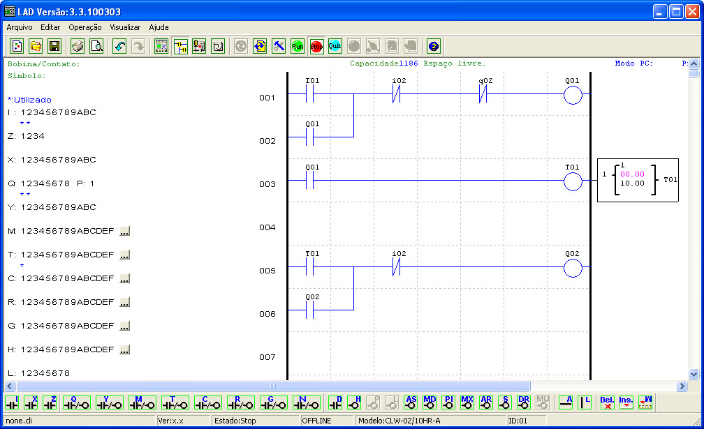The image size is (704, 429).
Task: Click the T01 timer parameter box
Action: point(638,180)
